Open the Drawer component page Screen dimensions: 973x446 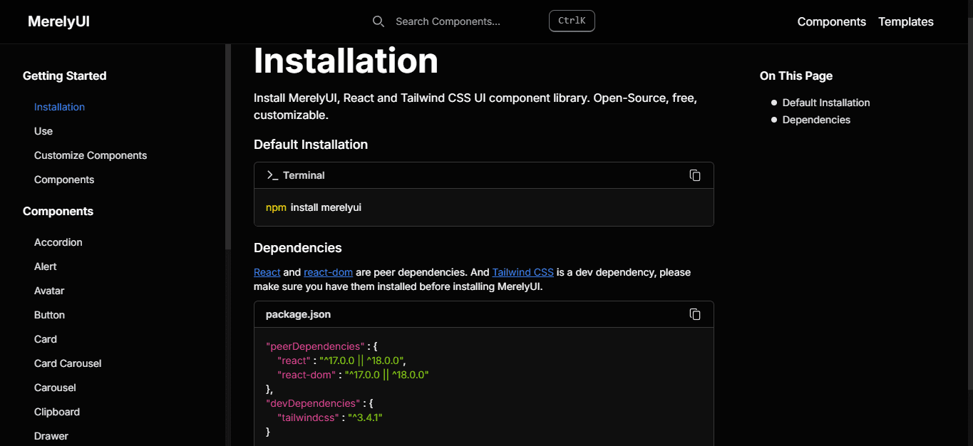(51, 436)
